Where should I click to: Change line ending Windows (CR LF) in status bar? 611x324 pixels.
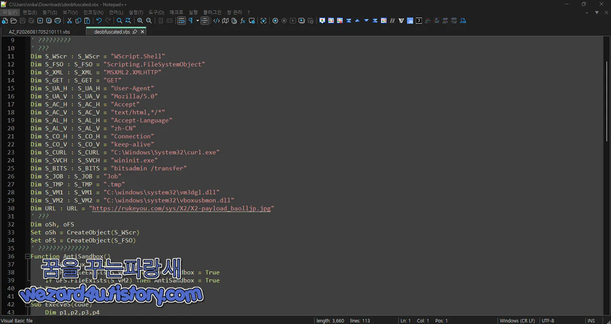[x=517, y=321]
